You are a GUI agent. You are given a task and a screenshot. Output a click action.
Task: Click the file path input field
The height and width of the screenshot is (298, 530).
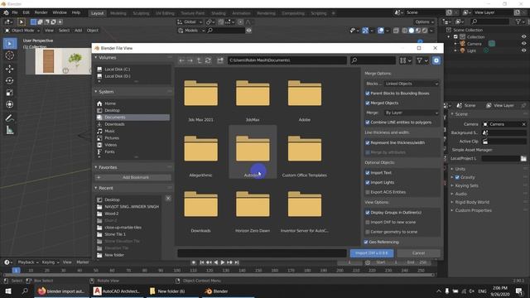click(287, 60)
